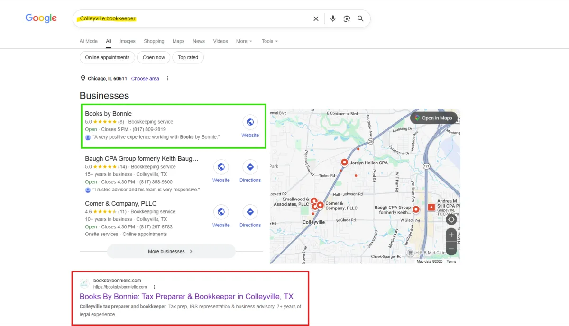Get Directions to Baugh CPA Group

pos(250,167)
